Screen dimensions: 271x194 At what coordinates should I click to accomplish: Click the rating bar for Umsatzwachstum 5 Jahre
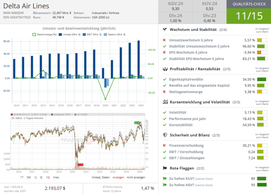(x=262, y=40)
